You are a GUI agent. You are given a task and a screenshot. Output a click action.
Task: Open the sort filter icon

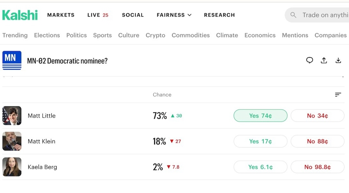click(338, 95)
